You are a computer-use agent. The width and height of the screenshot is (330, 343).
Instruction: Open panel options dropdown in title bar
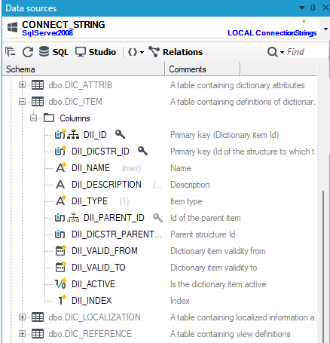(x=302, y=8)
